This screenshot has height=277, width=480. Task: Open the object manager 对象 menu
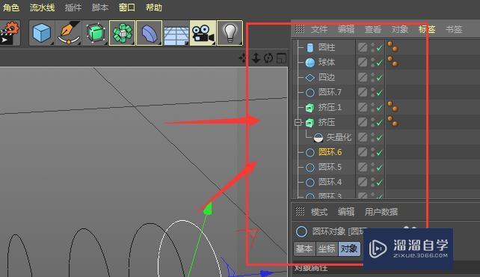coord(400,29)
